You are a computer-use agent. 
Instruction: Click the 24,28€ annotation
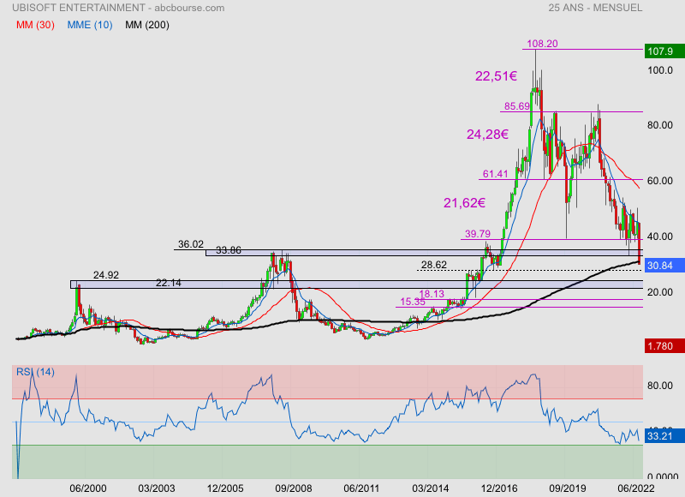tap(487, 135)
